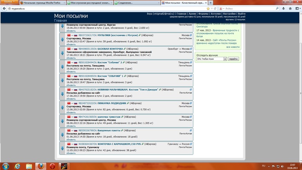Show hidden tray icons arrow
Image resolution: width=302 pixels, height=170 pixels.
[269, 166]
